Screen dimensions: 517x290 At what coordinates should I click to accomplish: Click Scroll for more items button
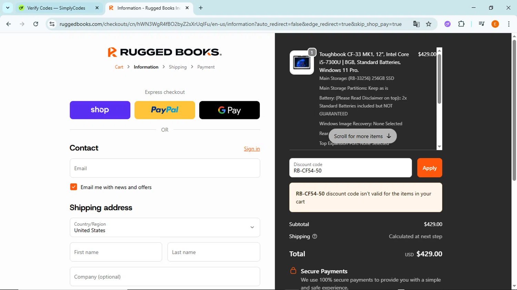click(x=363, y=136)
